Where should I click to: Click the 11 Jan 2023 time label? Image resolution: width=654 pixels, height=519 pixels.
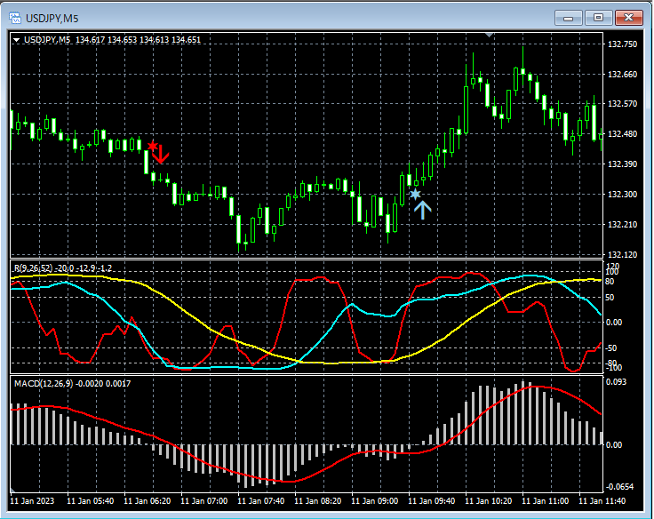pyautogui.click(x=32, y=500)
